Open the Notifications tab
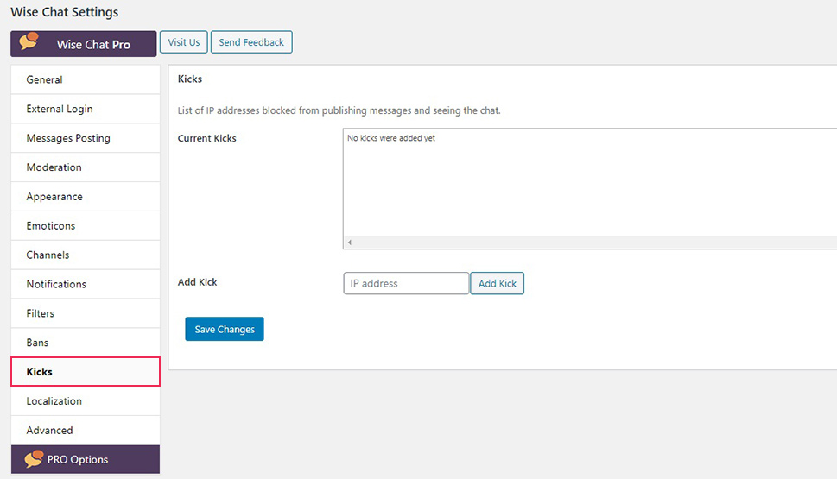Screen dimensions: 837x479 (86, 284)
